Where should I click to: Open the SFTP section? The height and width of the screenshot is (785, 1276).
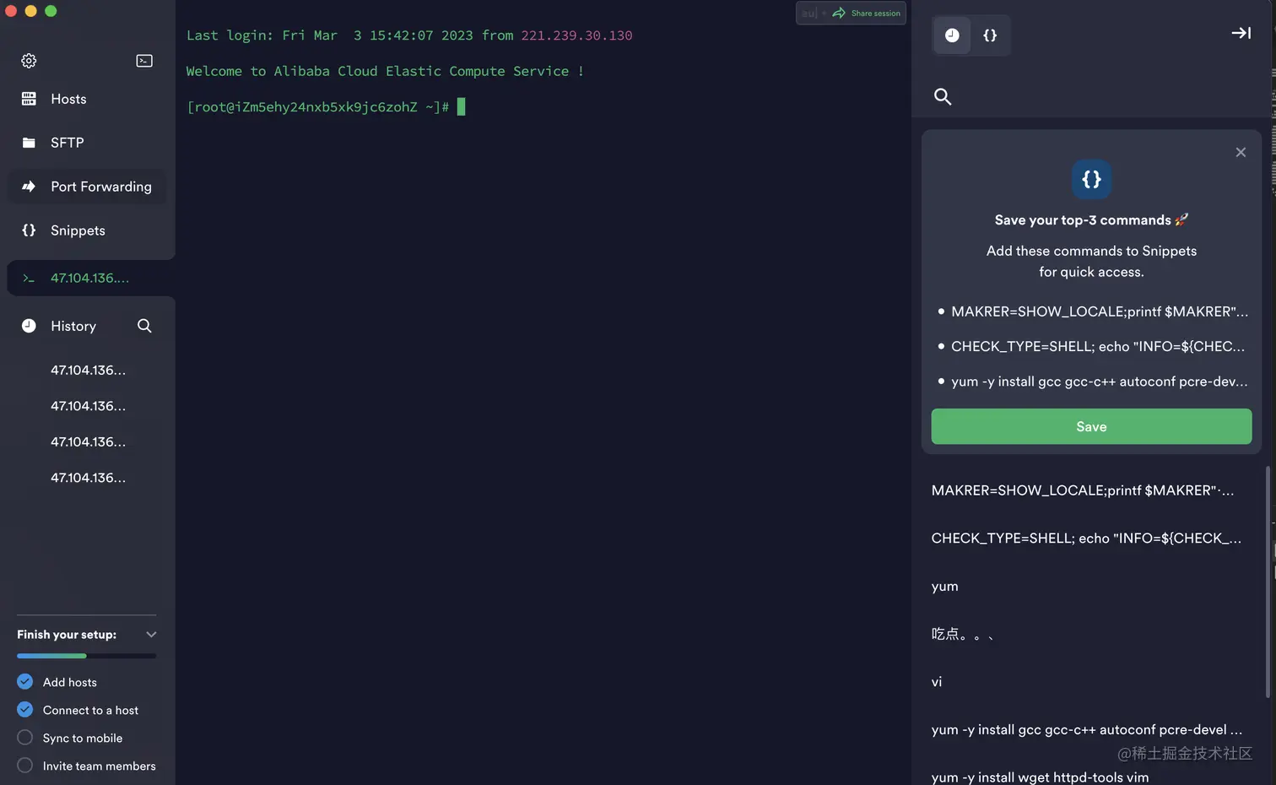tap(68, 143)
